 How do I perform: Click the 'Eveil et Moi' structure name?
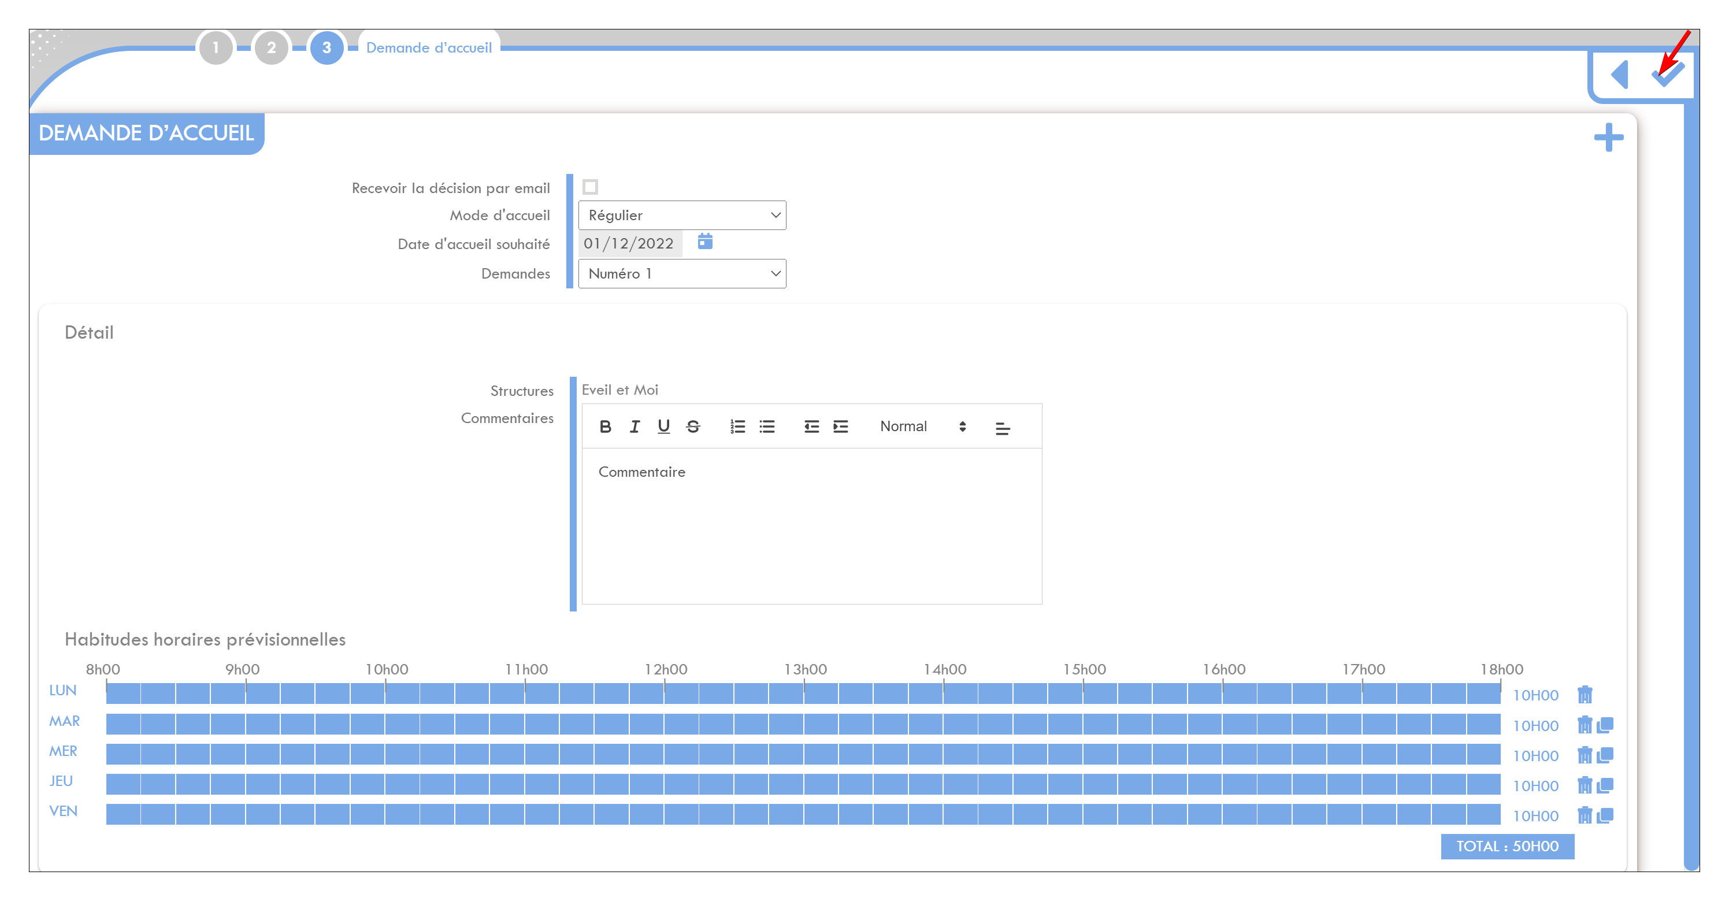click(619, 390)
